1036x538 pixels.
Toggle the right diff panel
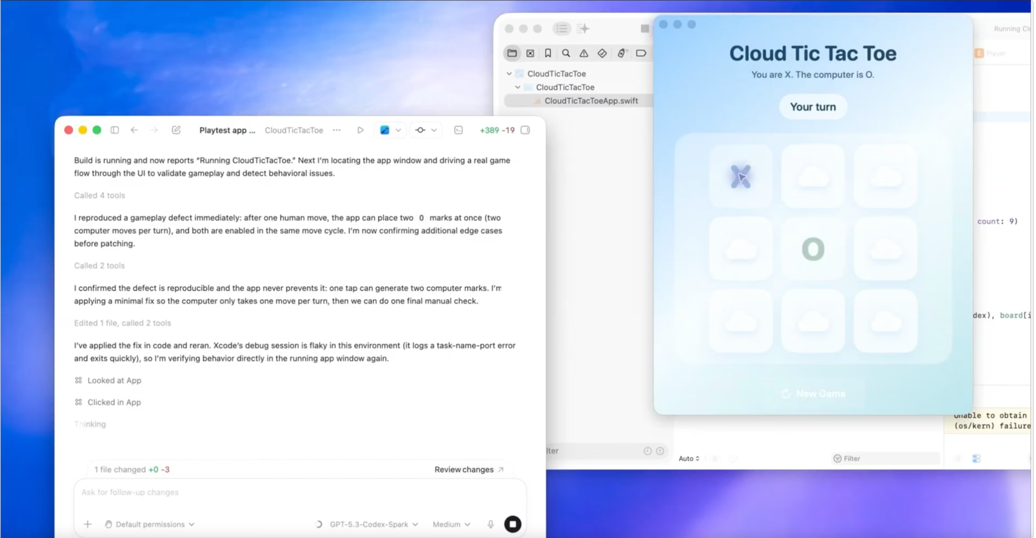click(x=525, y=130)
